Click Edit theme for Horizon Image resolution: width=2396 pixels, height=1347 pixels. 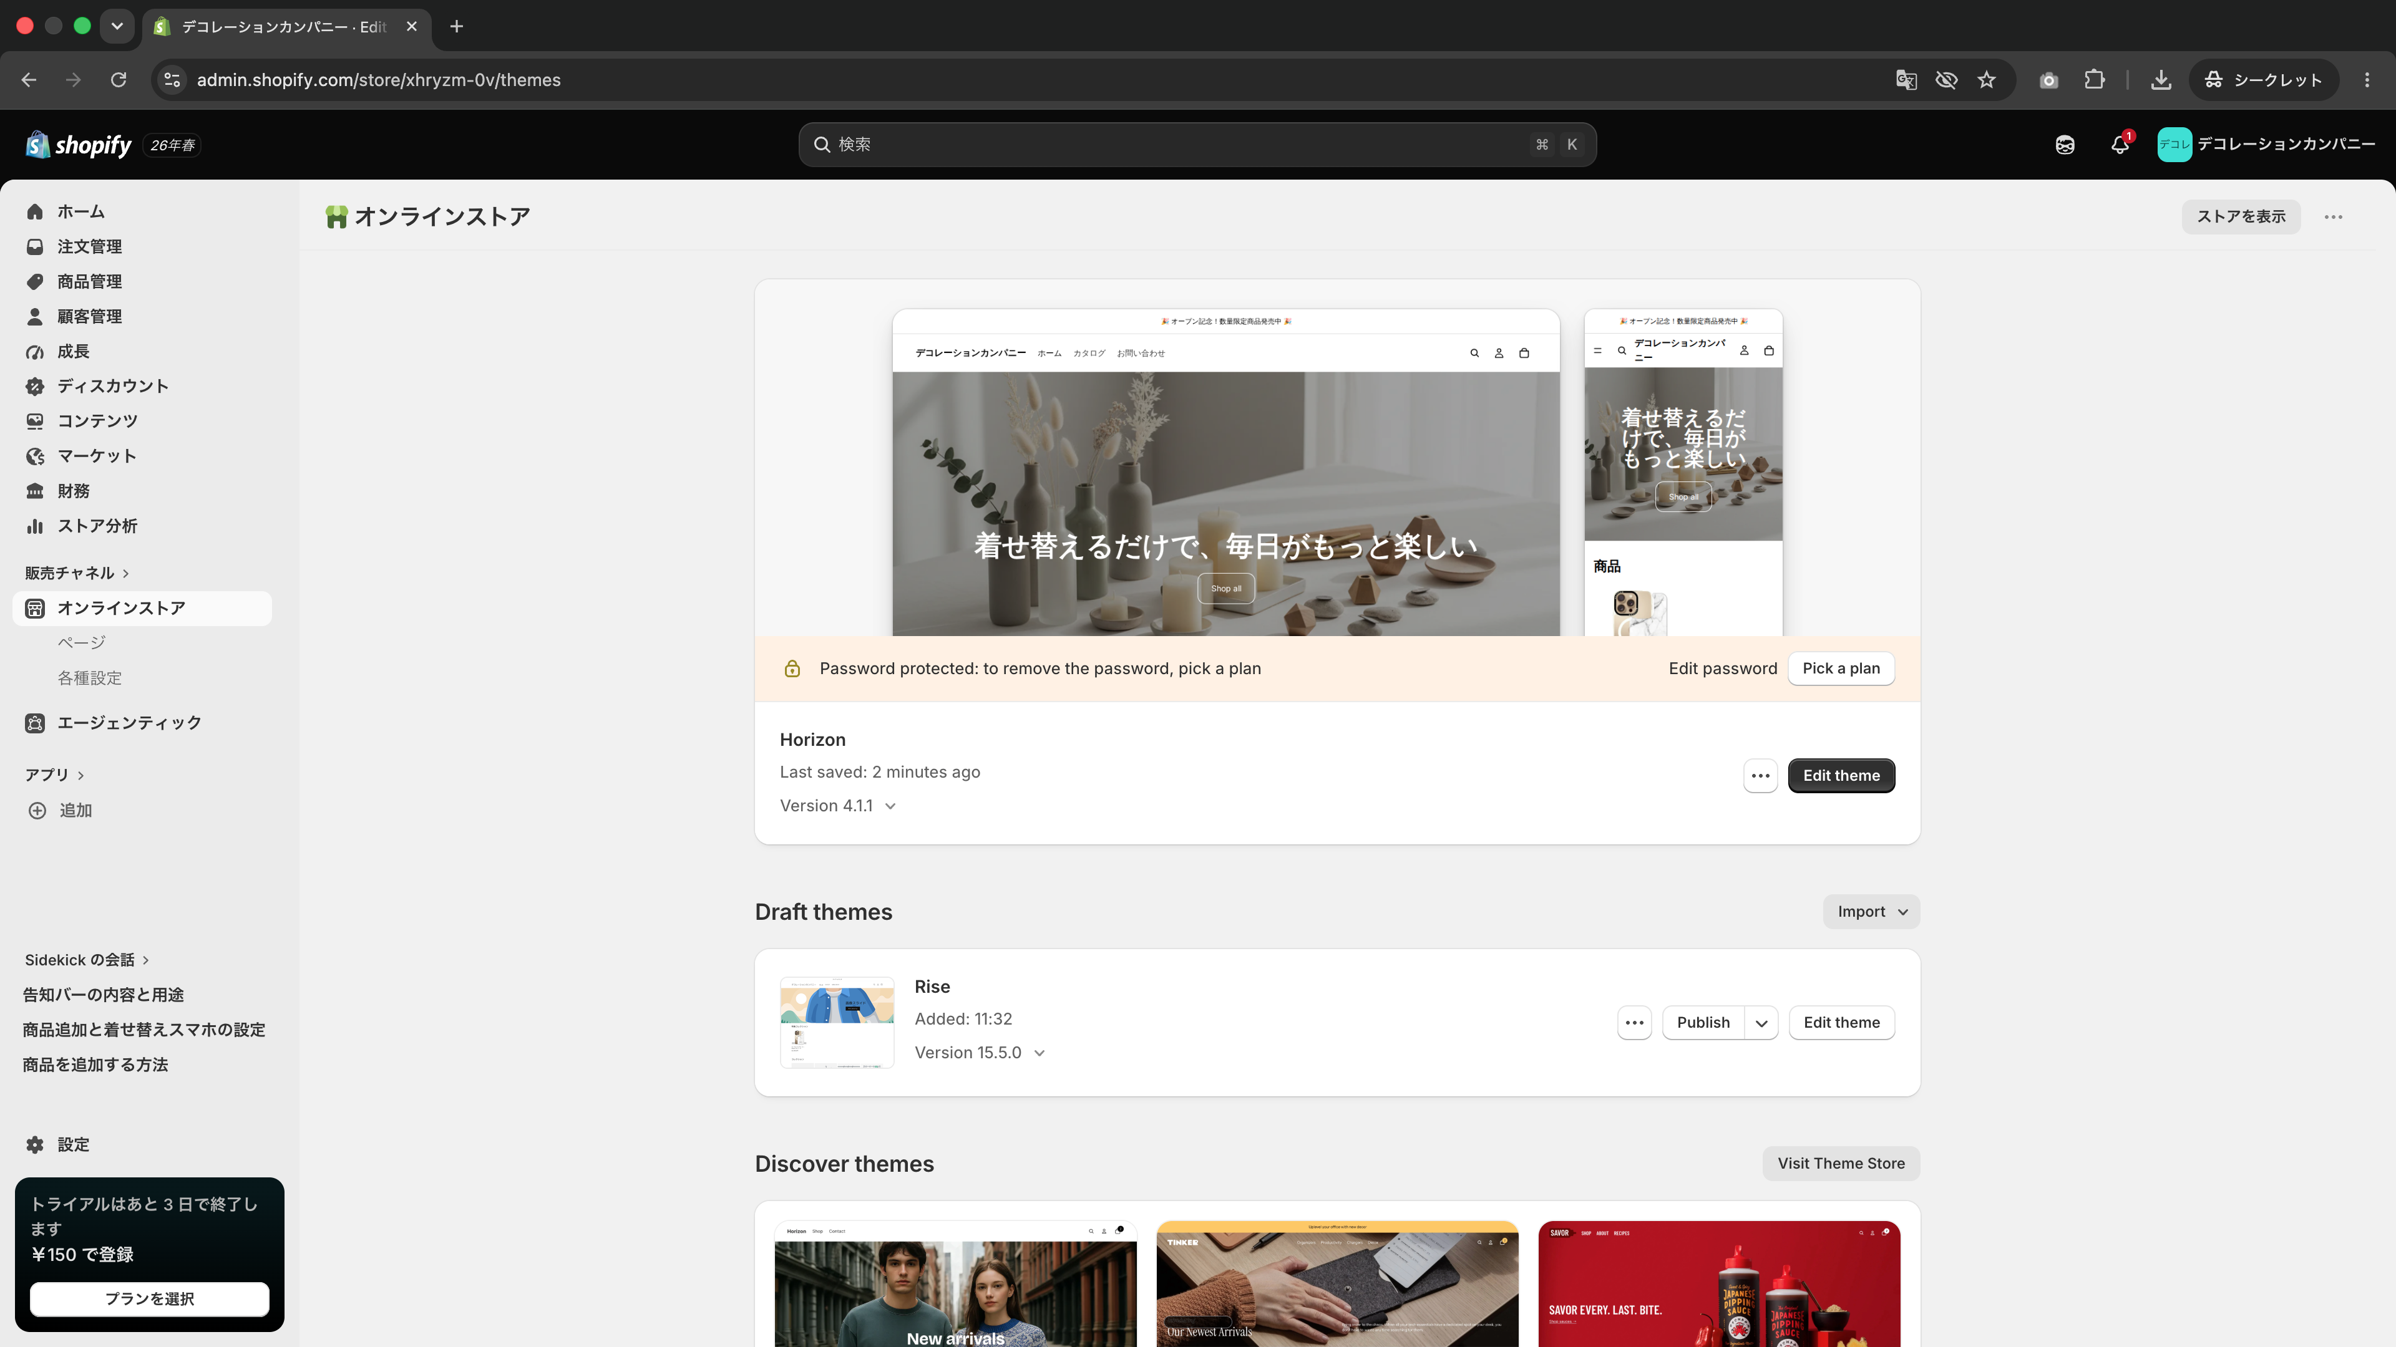[1842, 775]
